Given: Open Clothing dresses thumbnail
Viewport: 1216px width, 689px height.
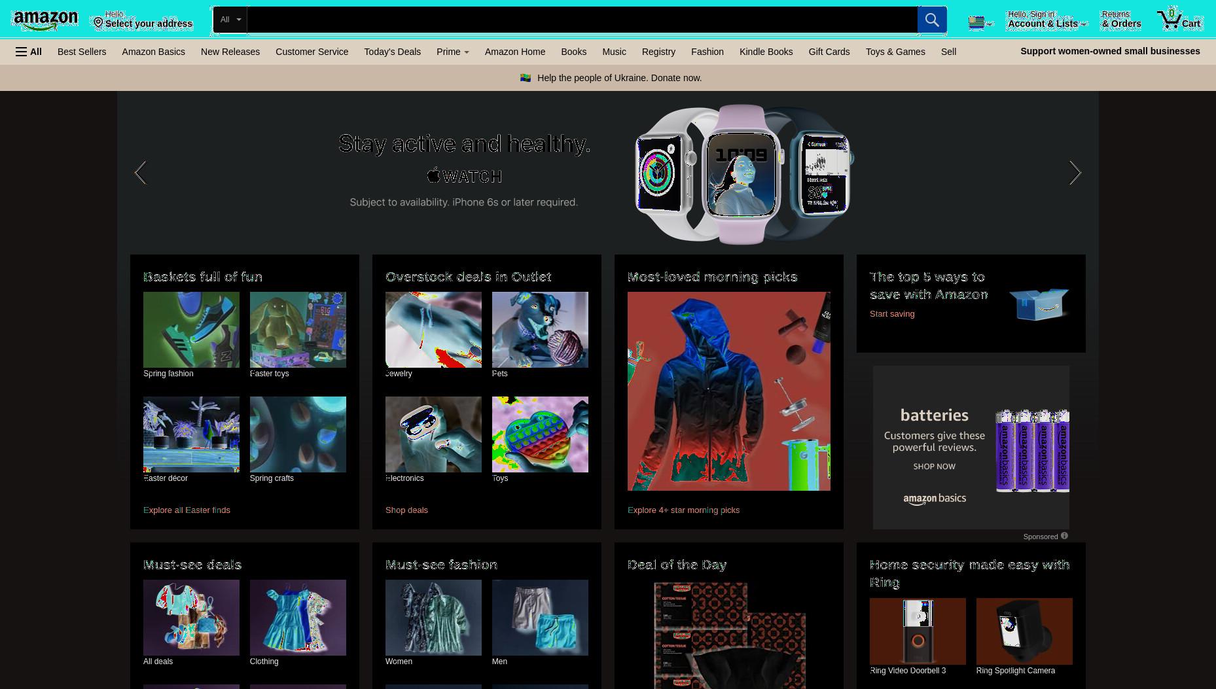Looking at the screenshot, I should 298,618.
